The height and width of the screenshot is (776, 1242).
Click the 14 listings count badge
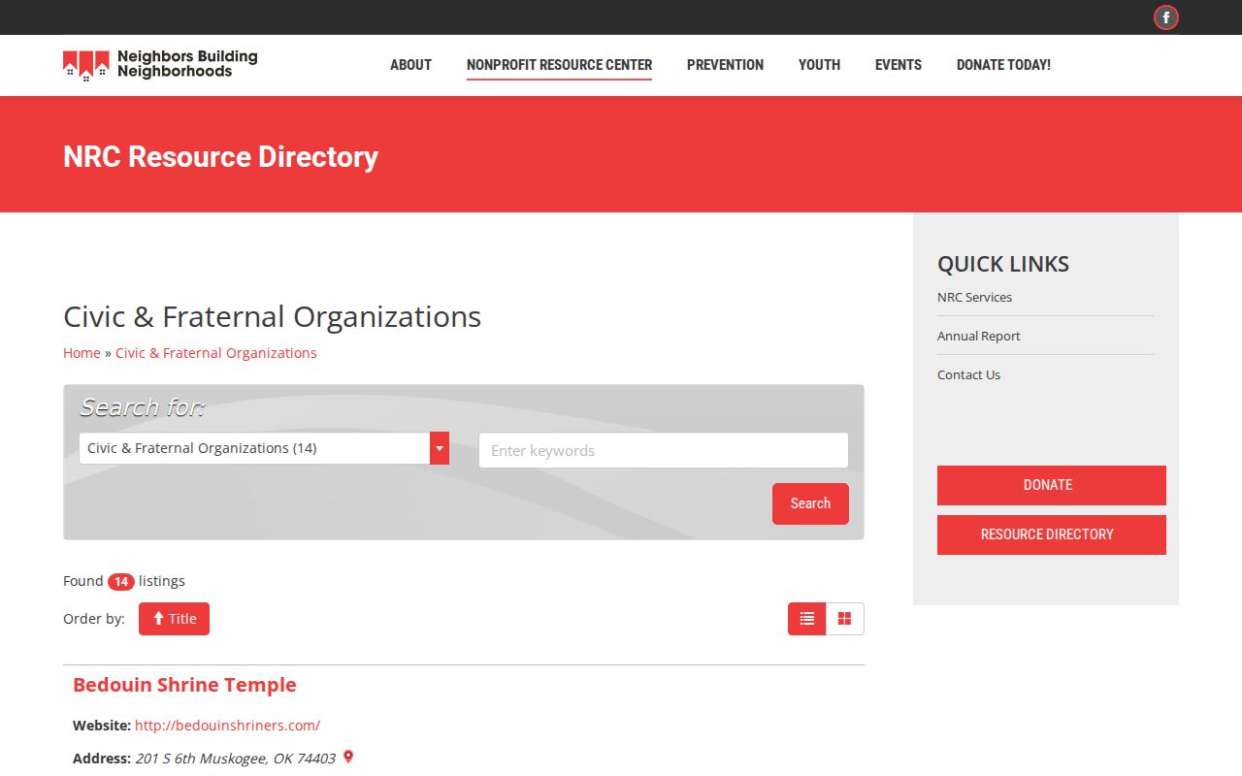point(120,582)
